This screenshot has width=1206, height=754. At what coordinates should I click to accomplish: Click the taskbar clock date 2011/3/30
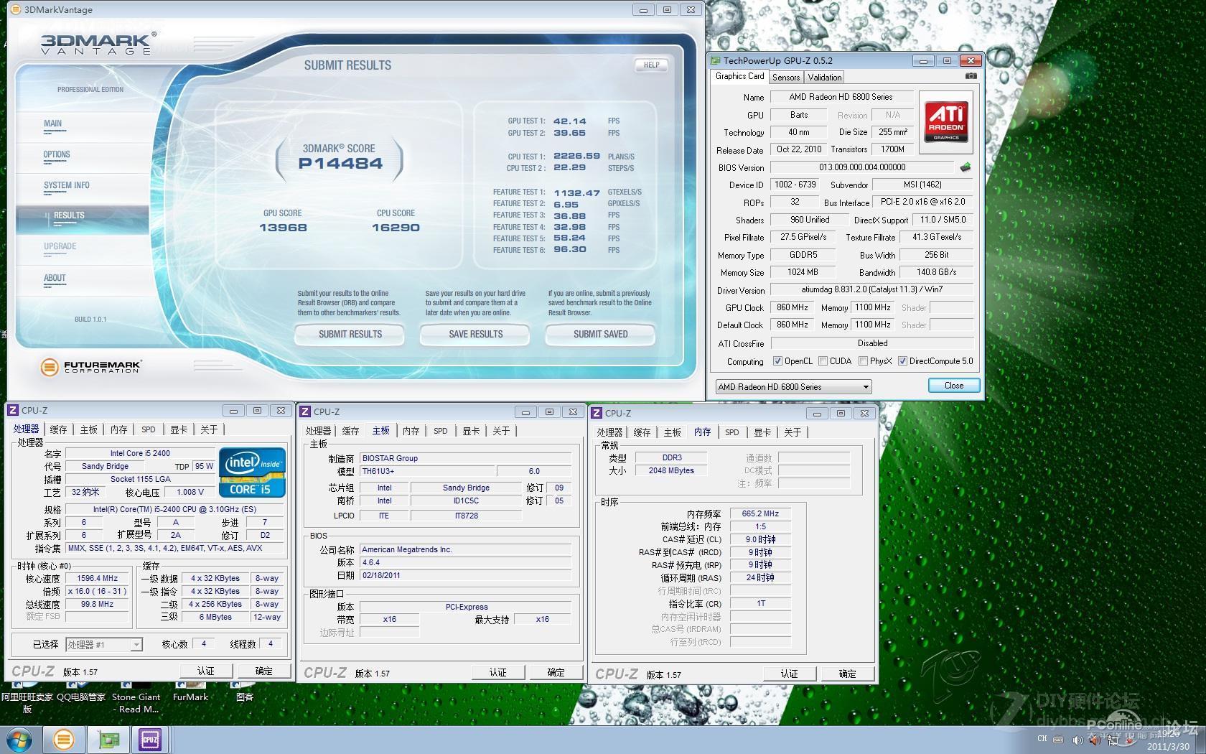pos(1168,746)
